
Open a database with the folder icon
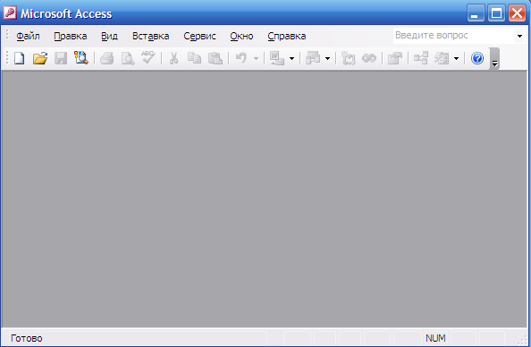[x=40, y=58]
